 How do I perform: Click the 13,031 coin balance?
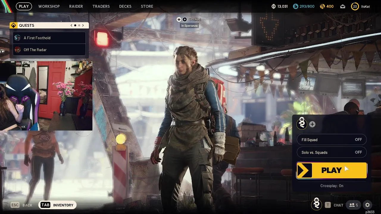[x=282, y=7]
